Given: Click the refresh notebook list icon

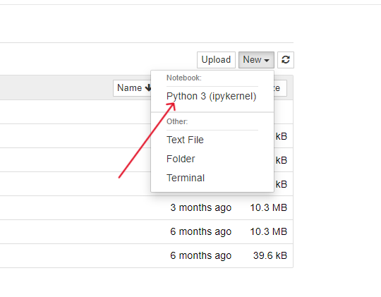Looking at the screenshot, I should 286,60.
